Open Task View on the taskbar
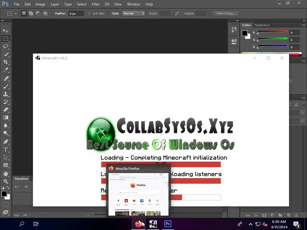This screenshot has height=230, width=307. (36, 224)
